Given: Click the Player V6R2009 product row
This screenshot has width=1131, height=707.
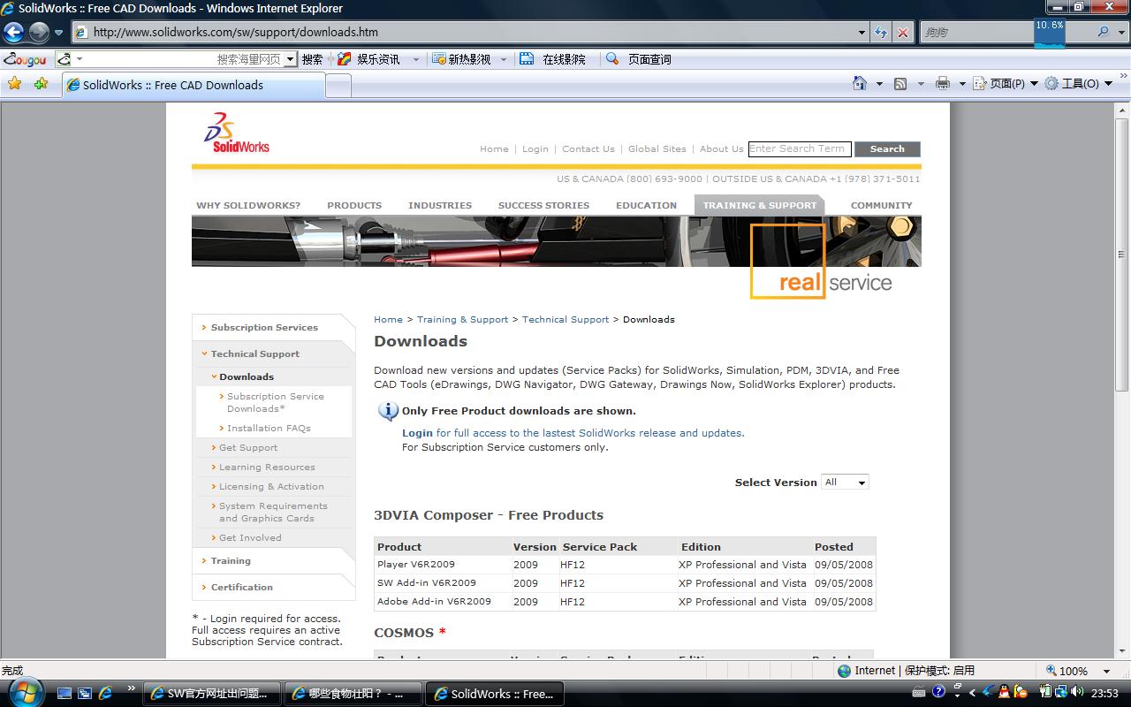Looking at the screenshot, I should [x=625, y=565].
